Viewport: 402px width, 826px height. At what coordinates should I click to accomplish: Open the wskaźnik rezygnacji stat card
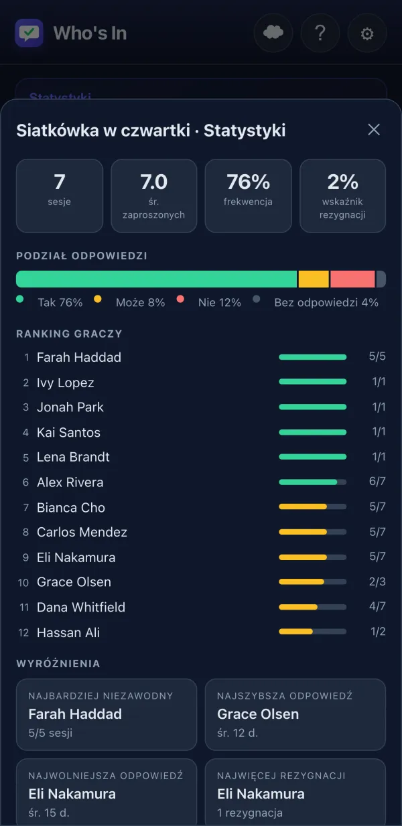[343, 196]
